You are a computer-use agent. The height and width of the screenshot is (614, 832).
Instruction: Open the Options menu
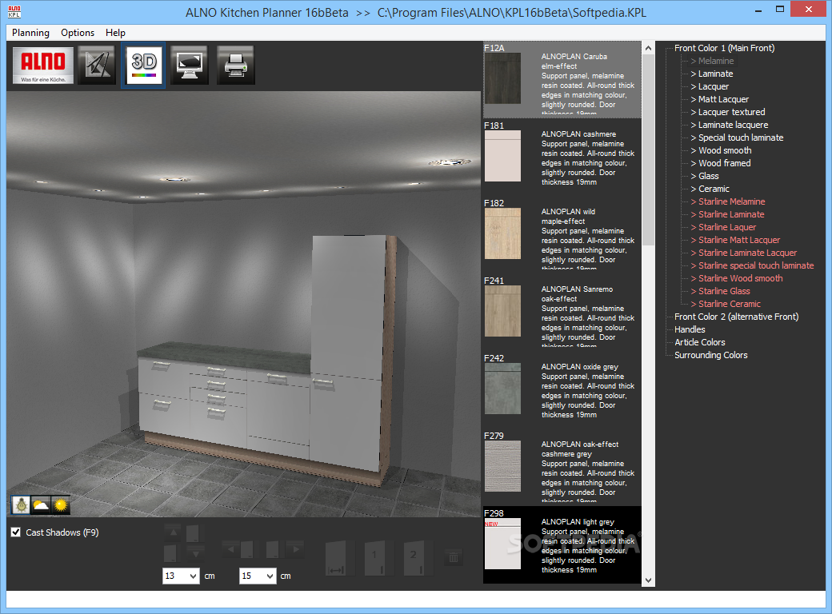point(78,32)
